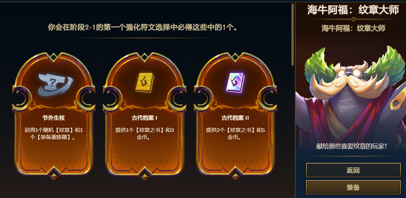The height and width of the screenshot is (198, 406).
Task: Click the 献给那些喜爱纹章的玩家 caption
Action: (x=352, y=146)
